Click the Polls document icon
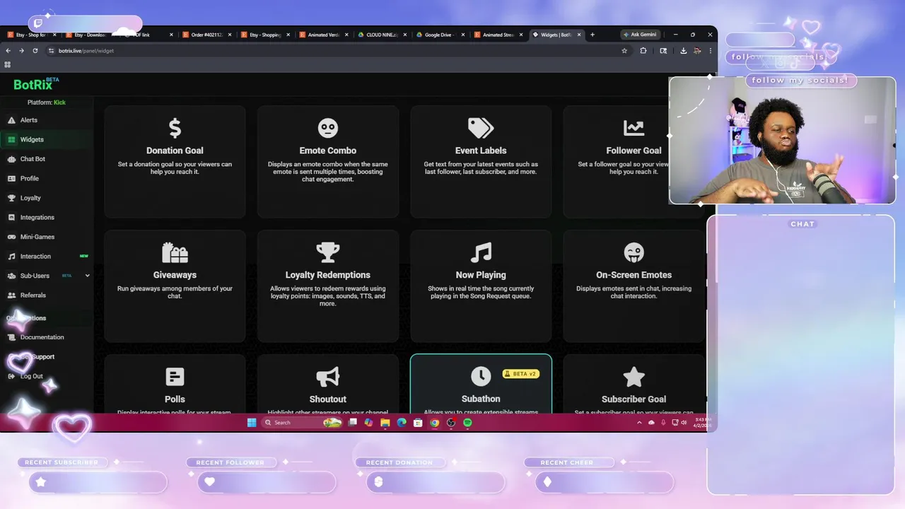This screenshot has height=509, width=905. (175, 377)
